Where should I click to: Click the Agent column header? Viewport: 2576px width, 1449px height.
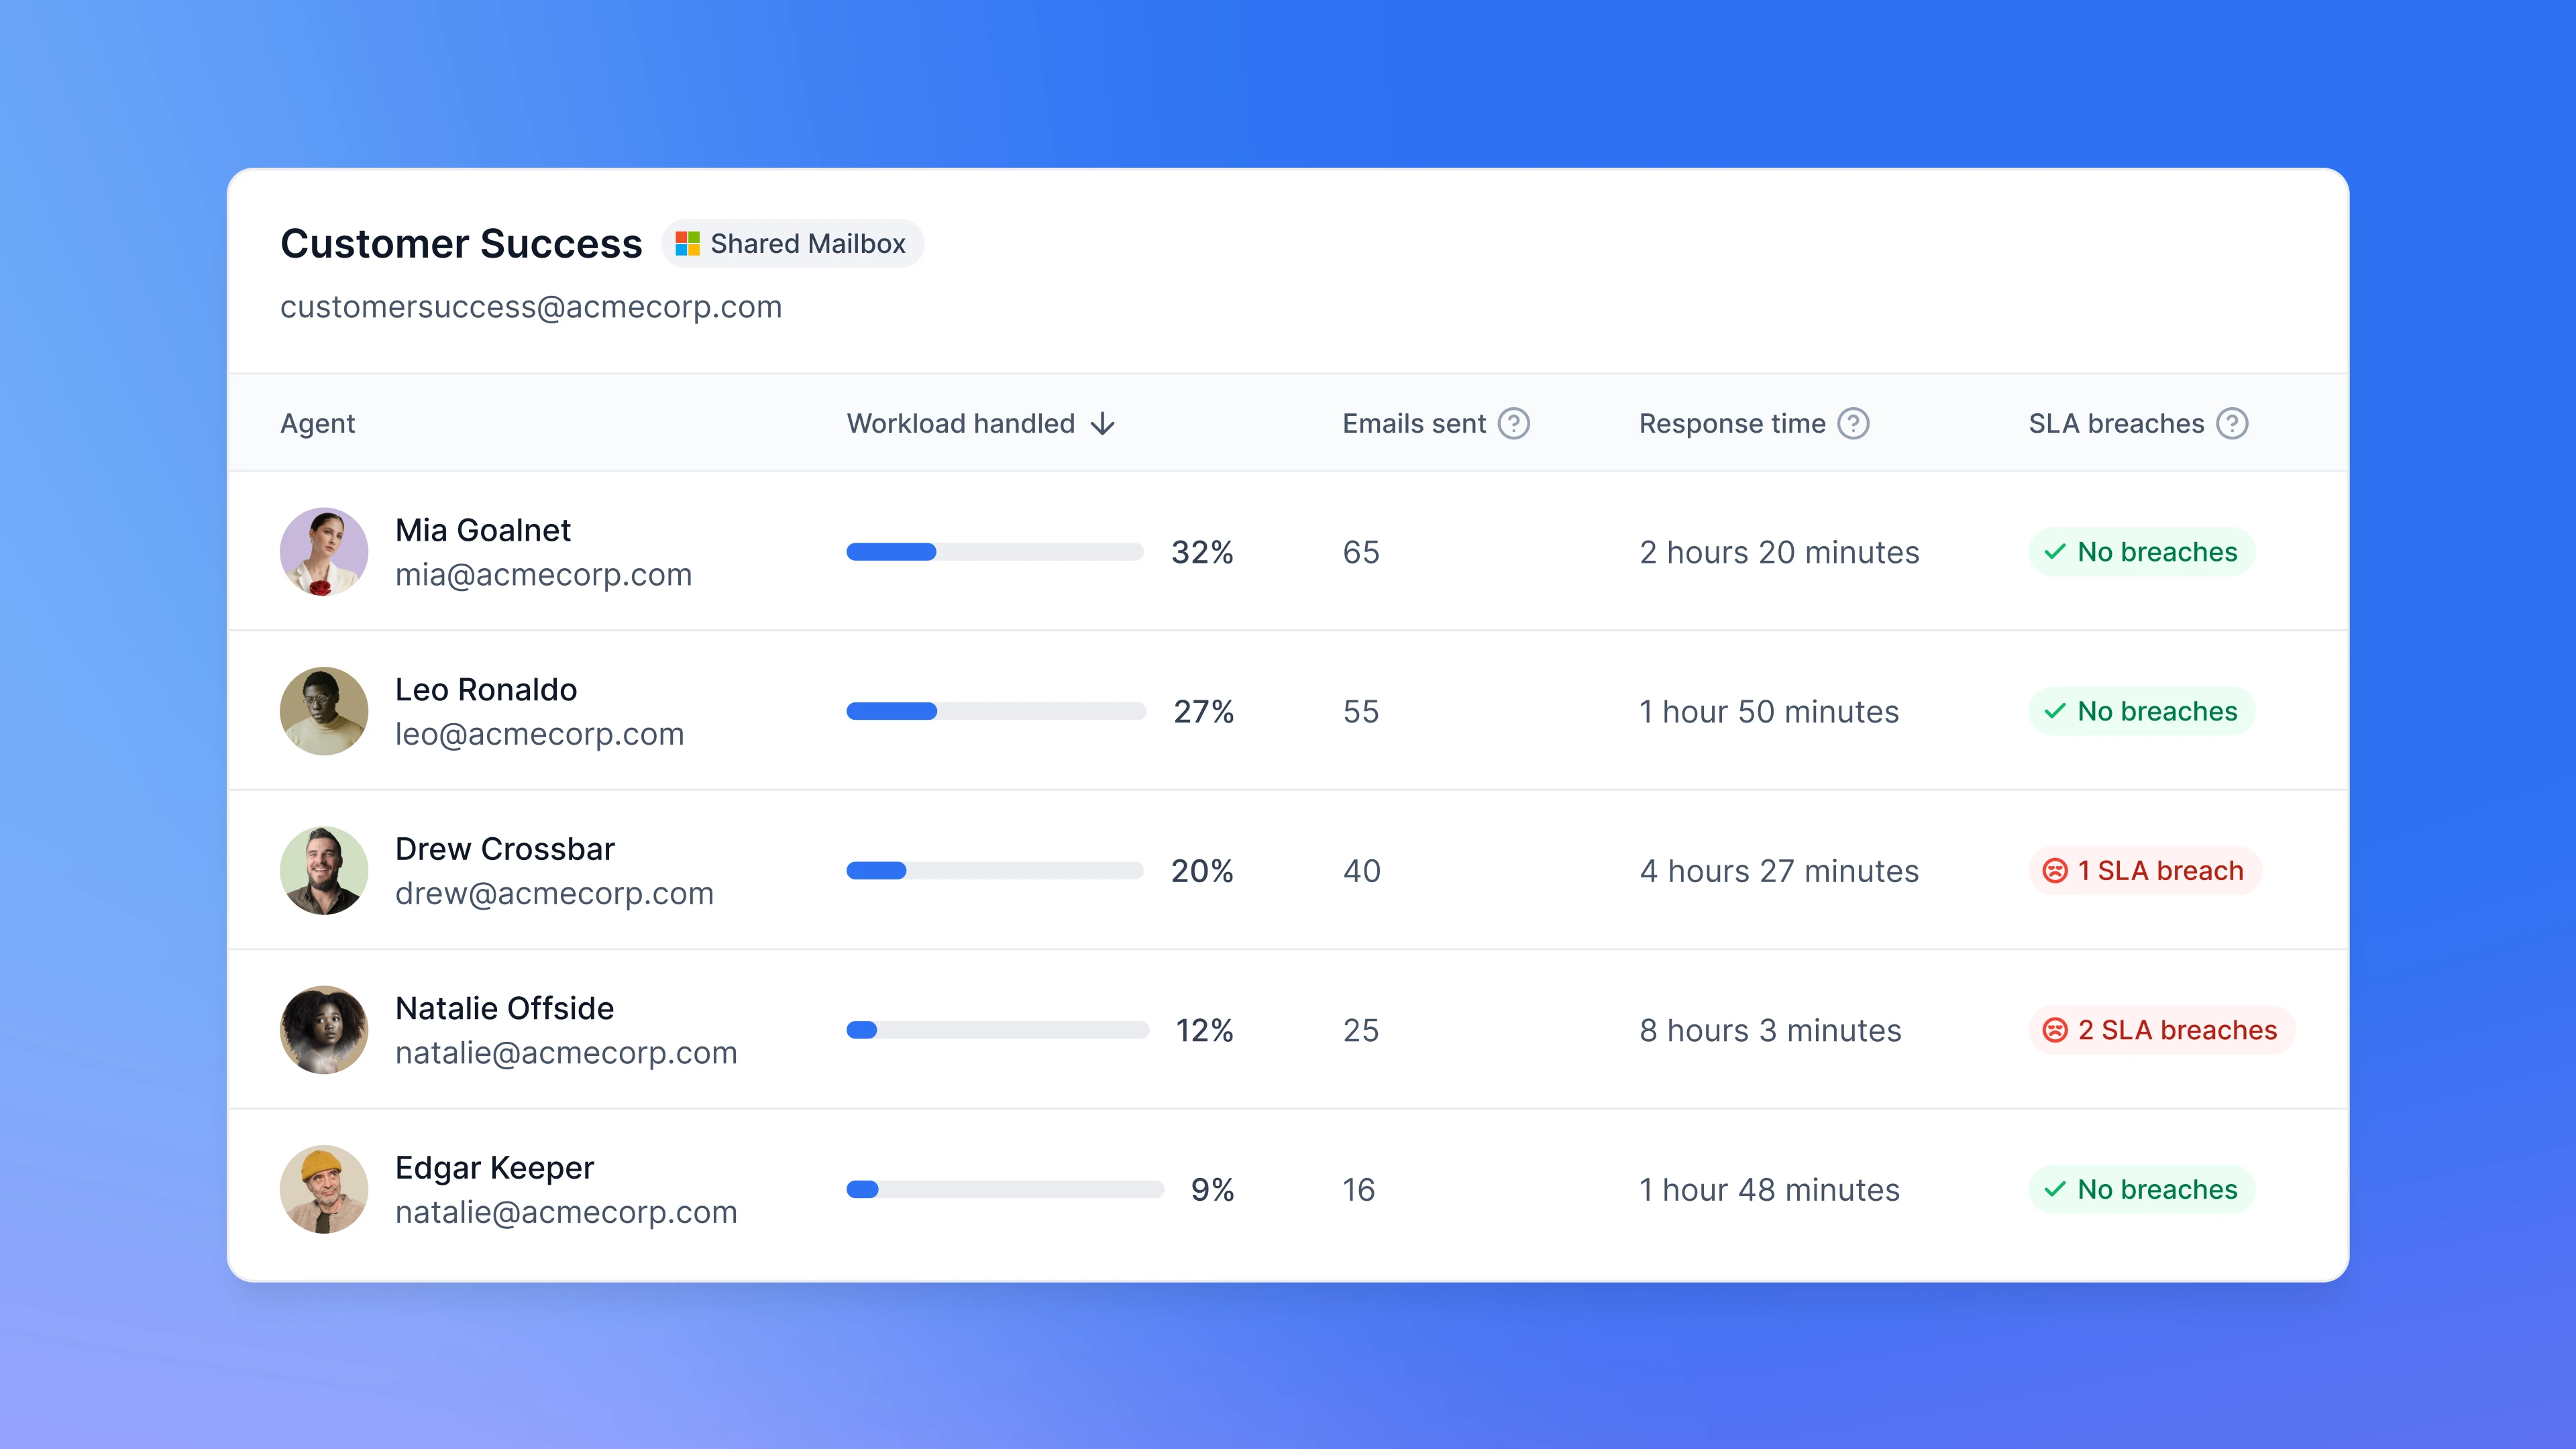(x=317, y=424)
